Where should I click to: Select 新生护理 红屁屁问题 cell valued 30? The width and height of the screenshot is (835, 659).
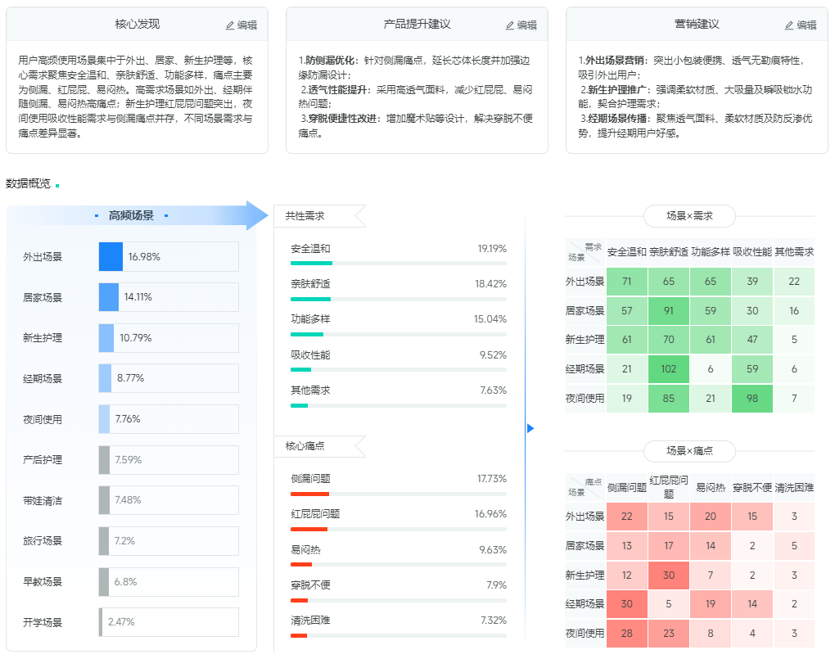pyautogui.click(x=669, y=575)
